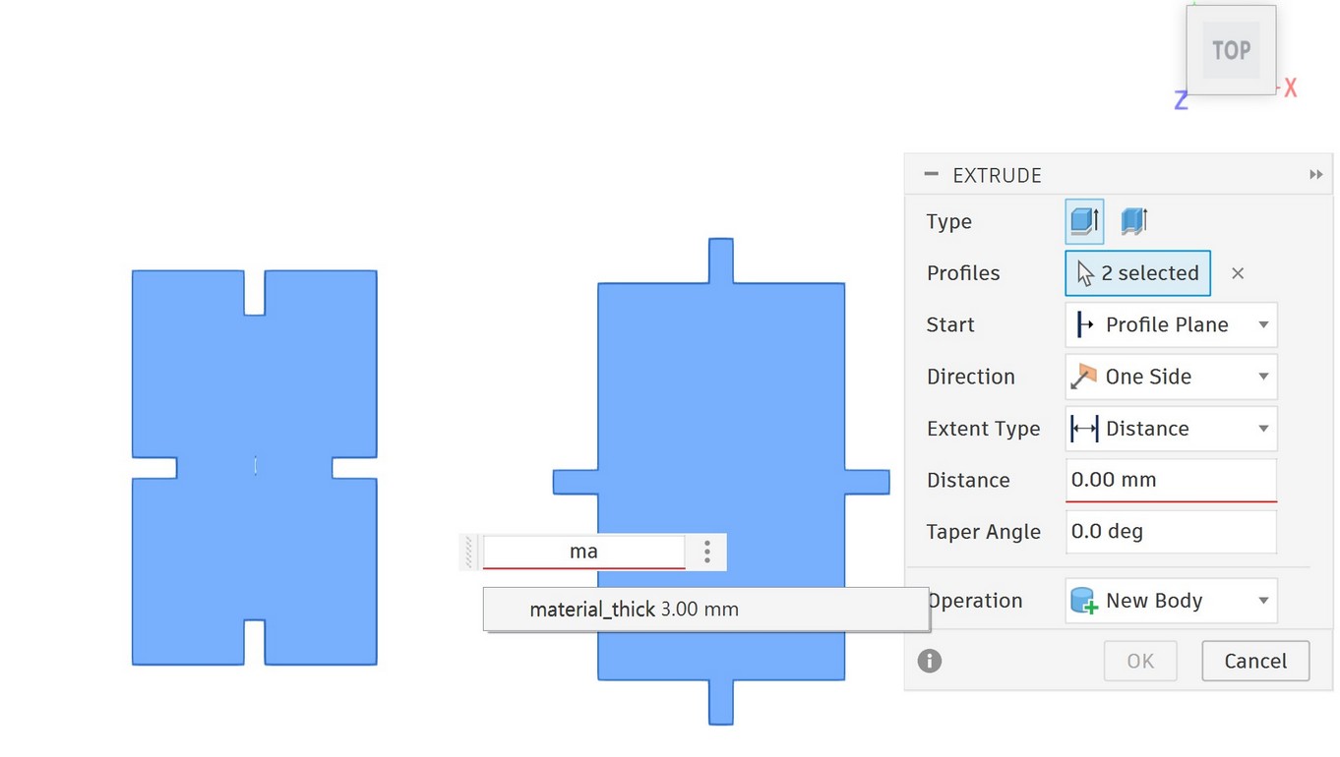Open the Direction One Side dropdown
The width and height of the screenshot is (1340, 757).
click(x=1171, y=377)
